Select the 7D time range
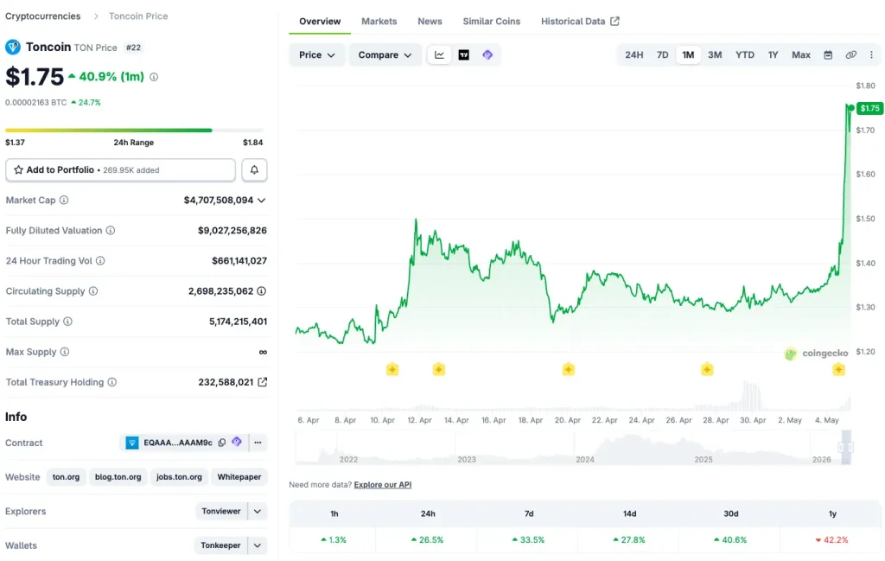 (x=662, y=54)
